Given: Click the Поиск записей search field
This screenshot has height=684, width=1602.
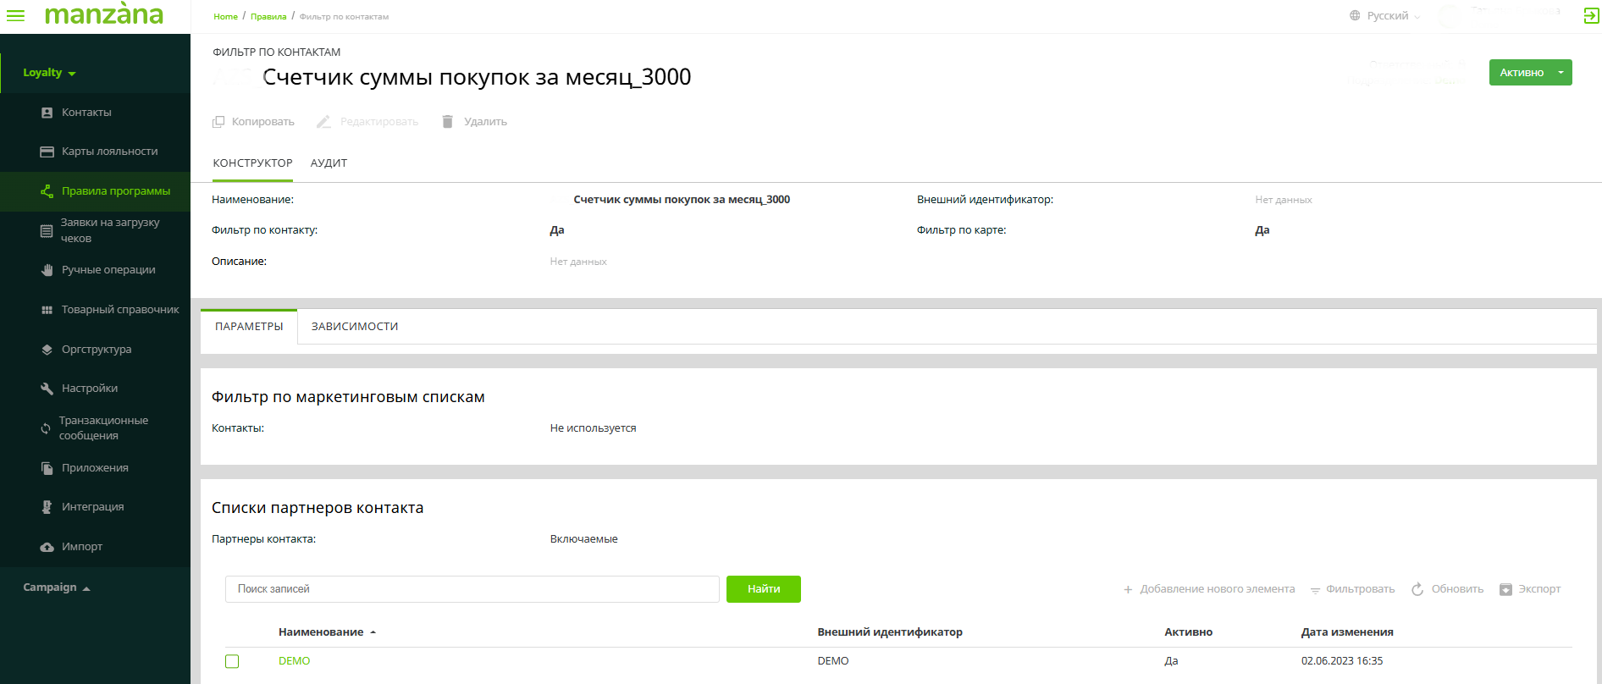Looking at the screenshot, I should [x=472, y=589].
